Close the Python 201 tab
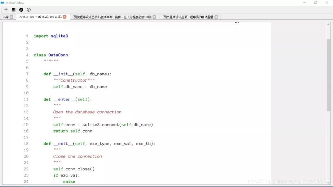Viewport: 333px width, 187px height. [x=64, y=17]
